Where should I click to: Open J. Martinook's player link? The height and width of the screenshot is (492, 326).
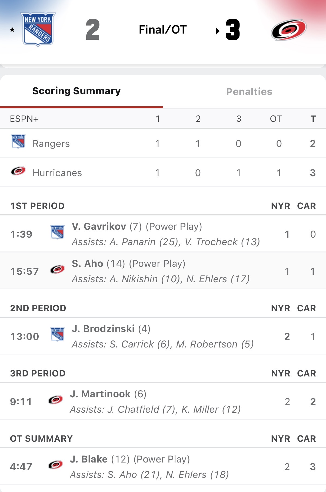100,394
